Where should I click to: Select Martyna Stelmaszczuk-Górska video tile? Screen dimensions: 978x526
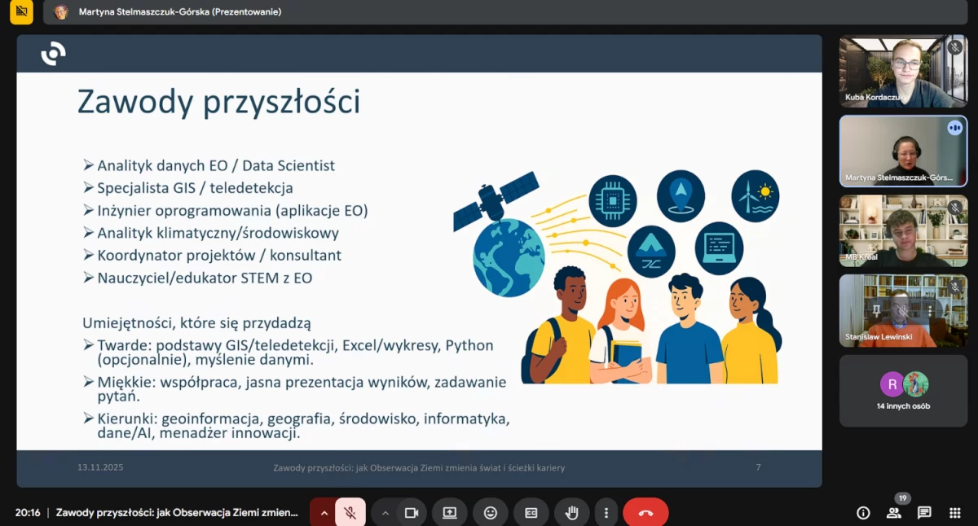click(x=903, y=151)
